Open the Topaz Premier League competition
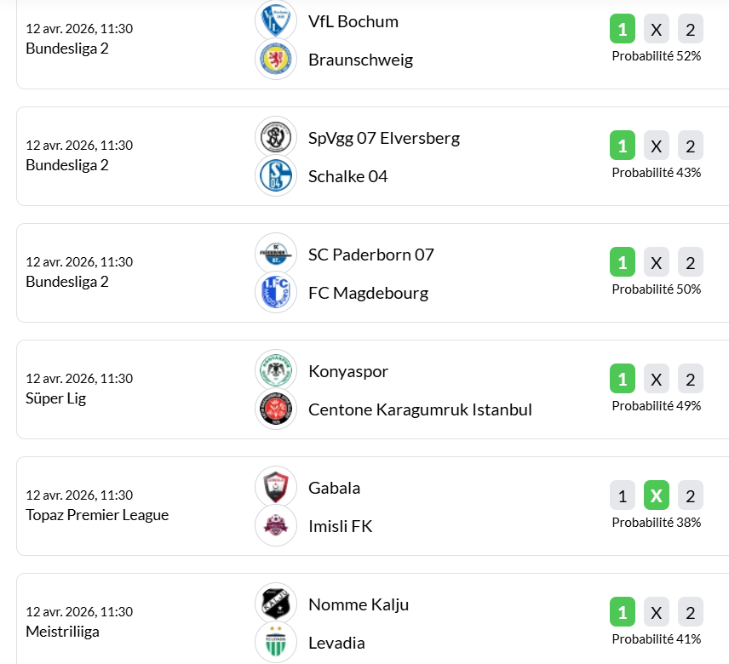This screenshot has height=664, width=729. pyautogui.click(x=97, y=515)
